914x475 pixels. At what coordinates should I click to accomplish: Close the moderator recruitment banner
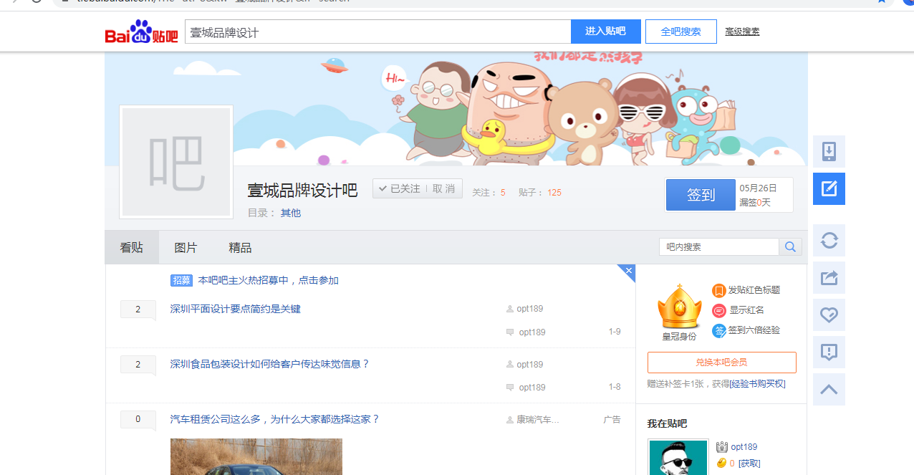(628, 271)
